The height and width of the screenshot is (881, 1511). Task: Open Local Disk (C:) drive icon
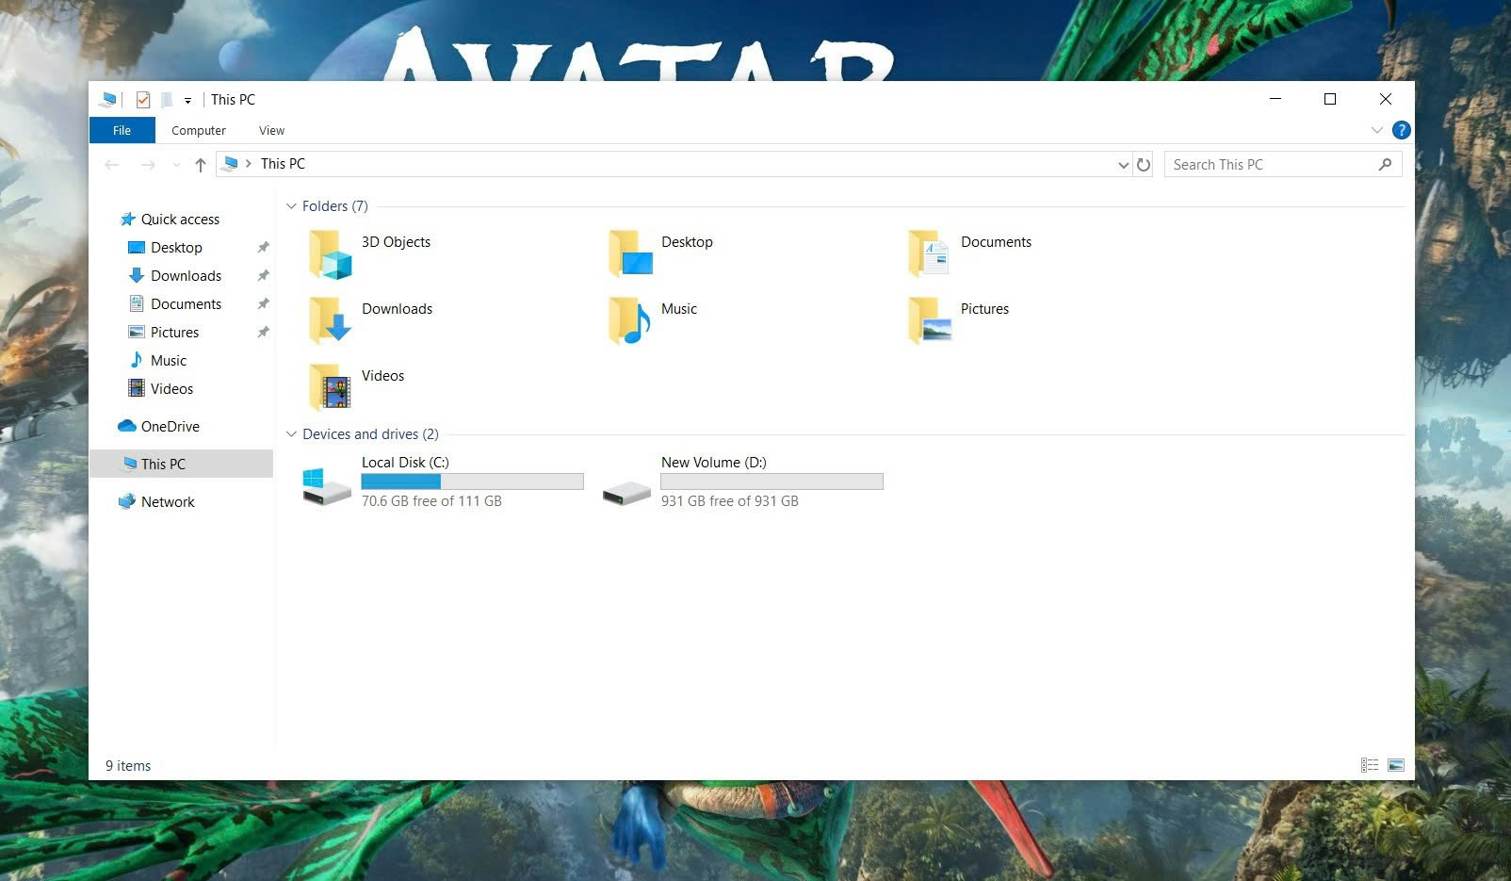pos(327,485)
